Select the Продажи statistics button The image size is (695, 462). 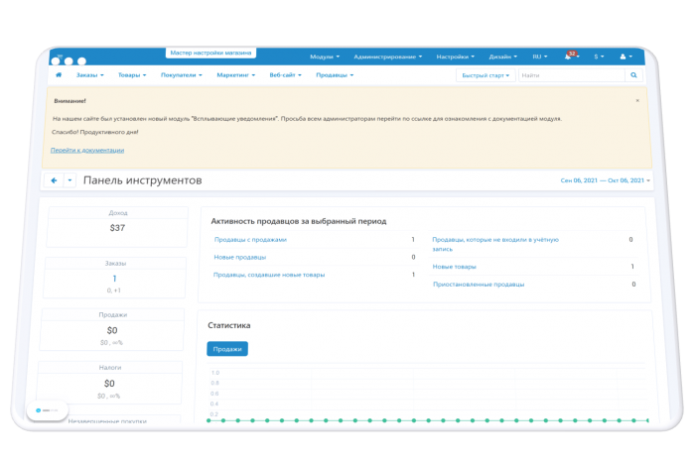(227, 349)
